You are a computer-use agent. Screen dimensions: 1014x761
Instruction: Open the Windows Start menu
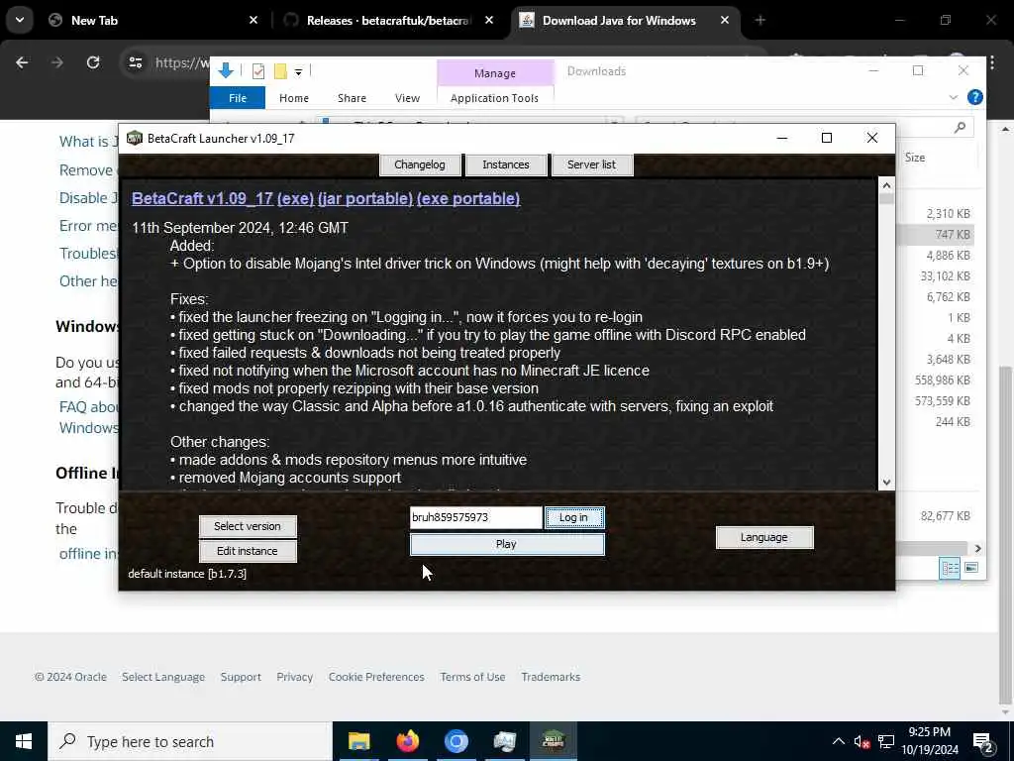[24, 741]
